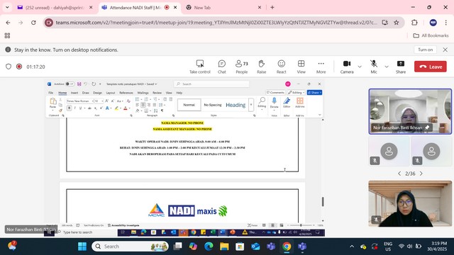Open the People participants list
This screenshot has width=454, height=255.
tap(242, 67)
